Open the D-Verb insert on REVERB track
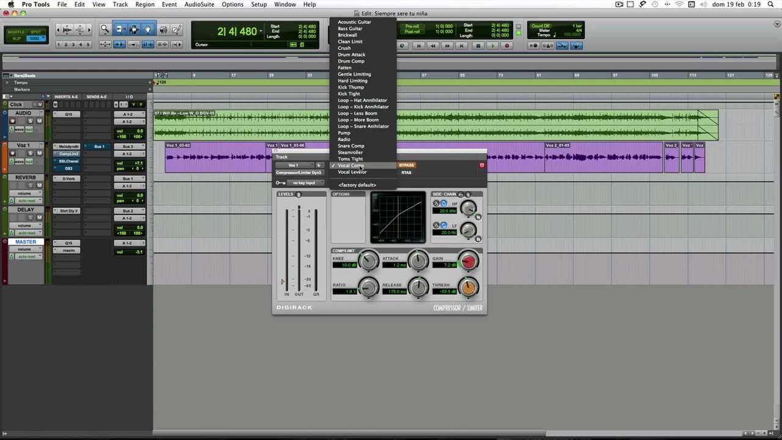The height and width of the screenshot is (440, 782). tap(67, 178)
